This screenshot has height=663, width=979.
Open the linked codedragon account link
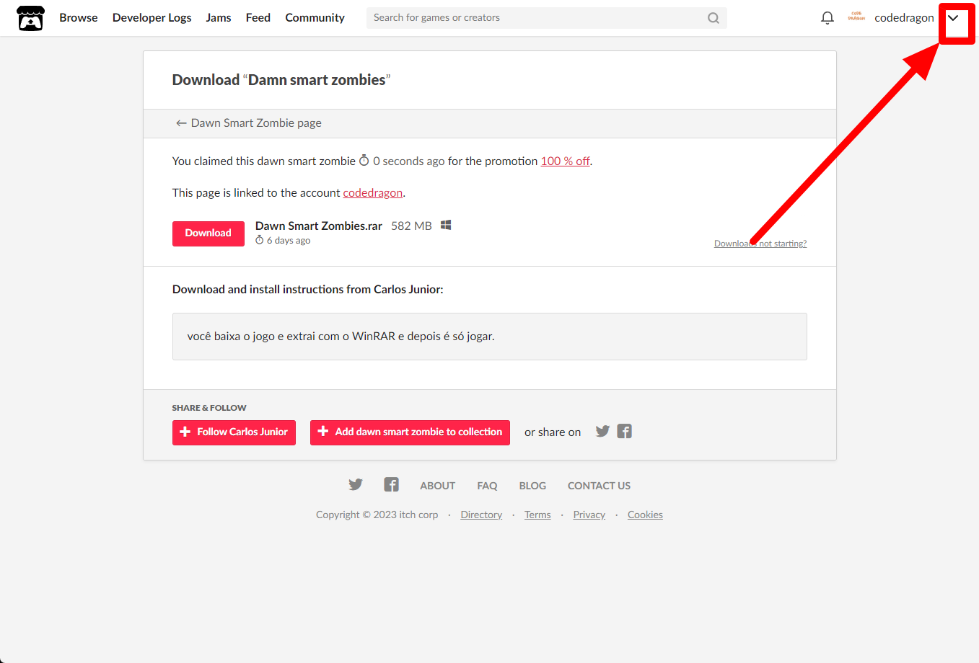(373, 193)
